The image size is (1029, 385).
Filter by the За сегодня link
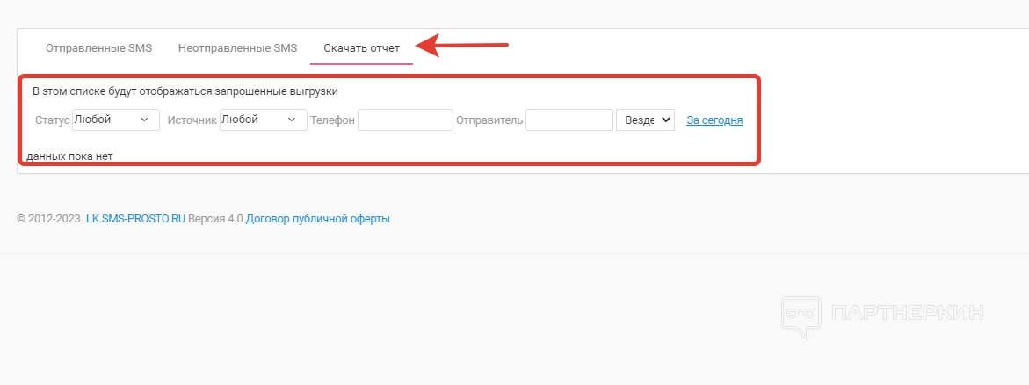tap(714, 120)
